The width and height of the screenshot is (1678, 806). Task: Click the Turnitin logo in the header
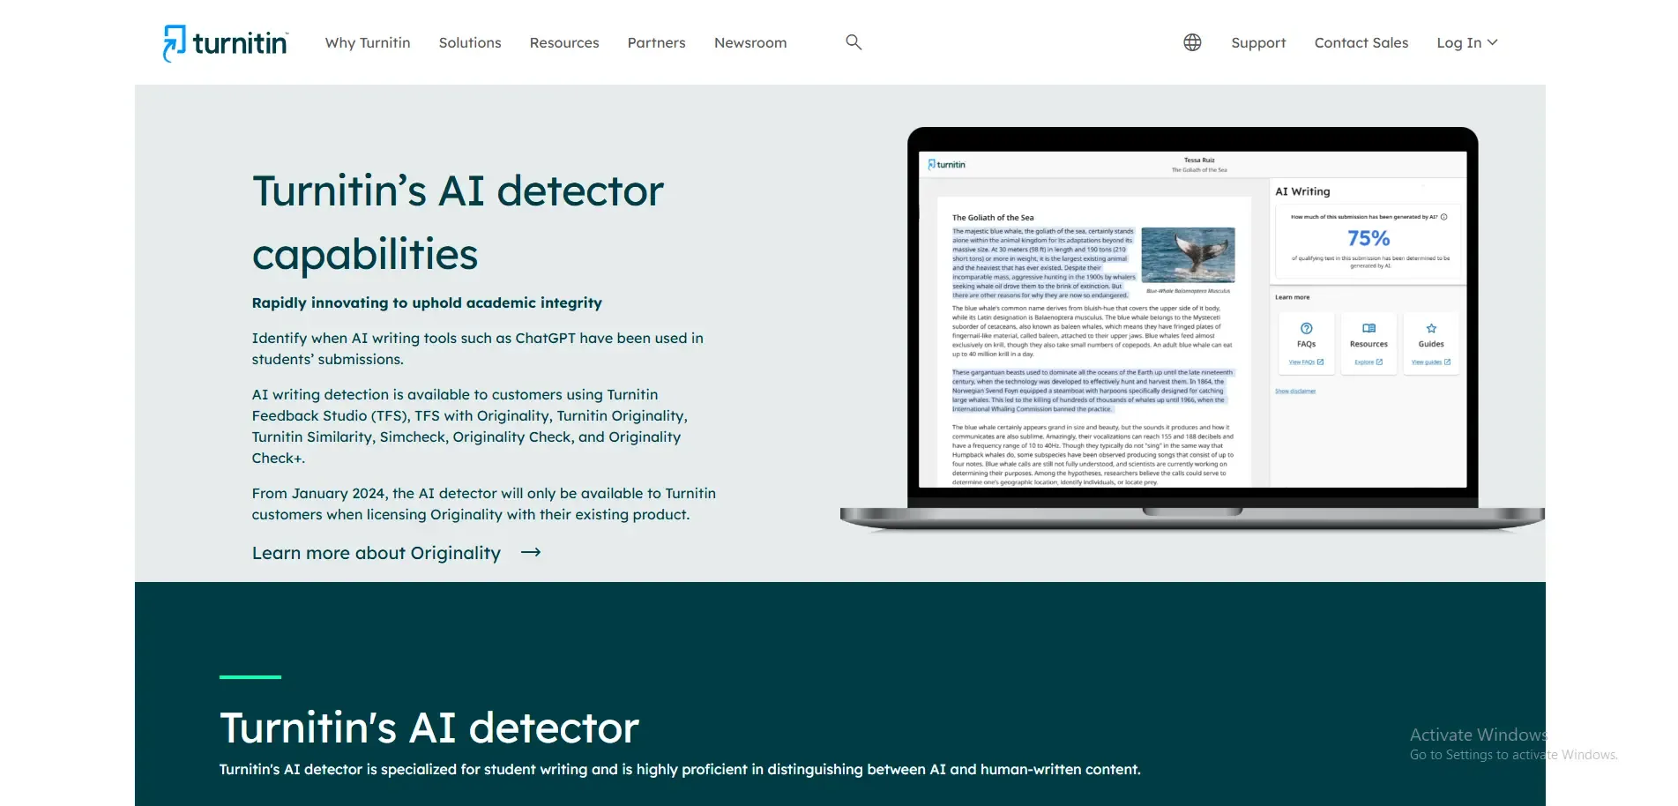coord(226,43)
